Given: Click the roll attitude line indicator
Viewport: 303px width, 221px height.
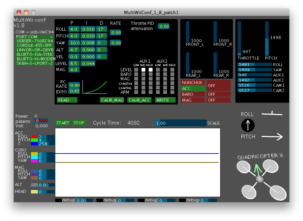Looking at the screenshot, I should click(271, 113).
